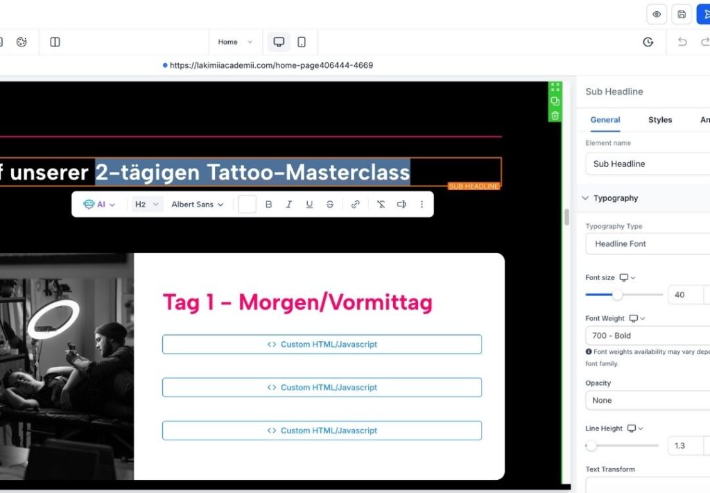Preview the page with eye icon

tap(656, 15)
